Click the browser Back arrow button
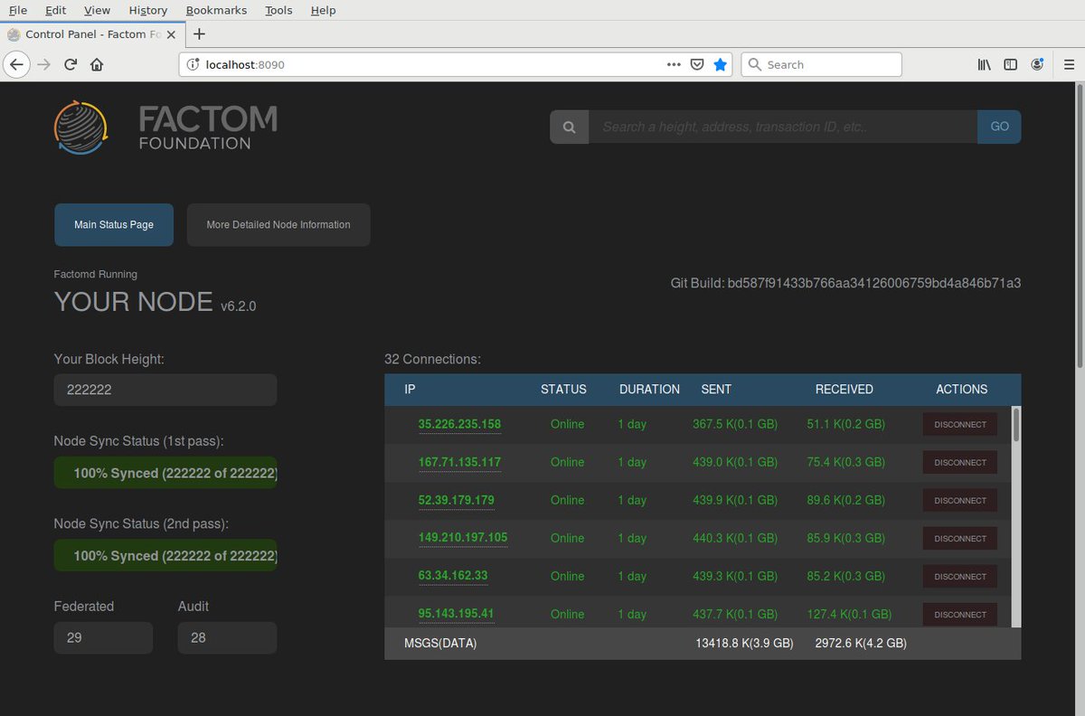Image resolution: width=1085 pixels, height=716 pixels. (x=16, y=64)
